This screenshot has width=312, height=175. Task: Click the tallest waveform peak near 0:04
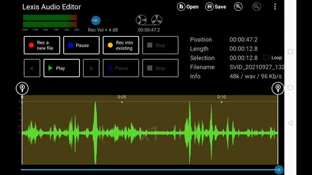coord(96,133)
